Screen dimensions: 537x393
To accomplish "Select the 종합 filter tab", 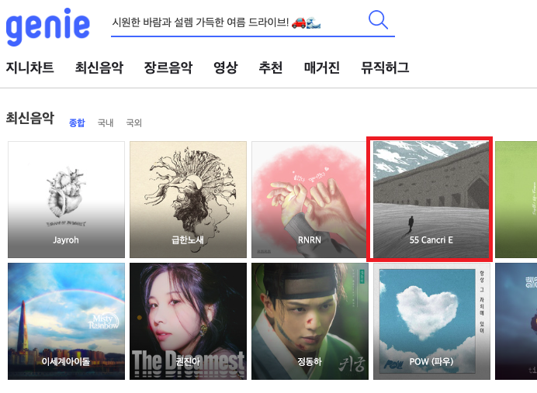I will tap(77, 122).
